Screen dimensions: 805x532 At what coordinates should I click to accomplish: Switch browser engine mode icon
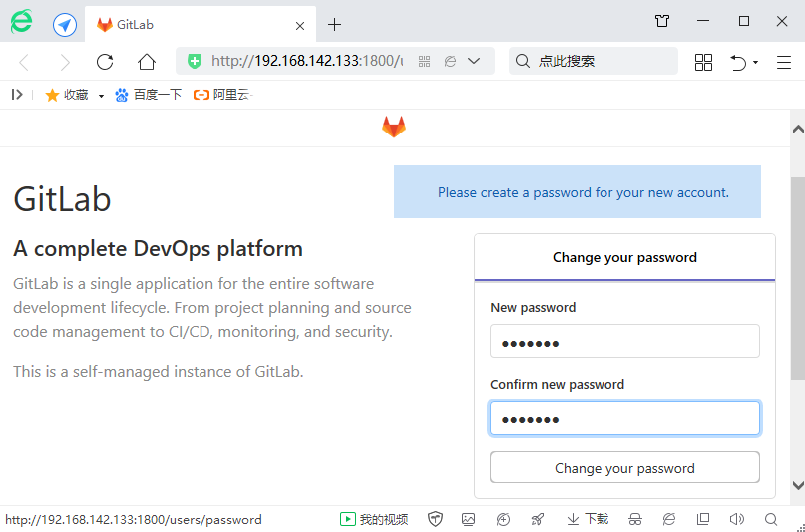[450, 62]
